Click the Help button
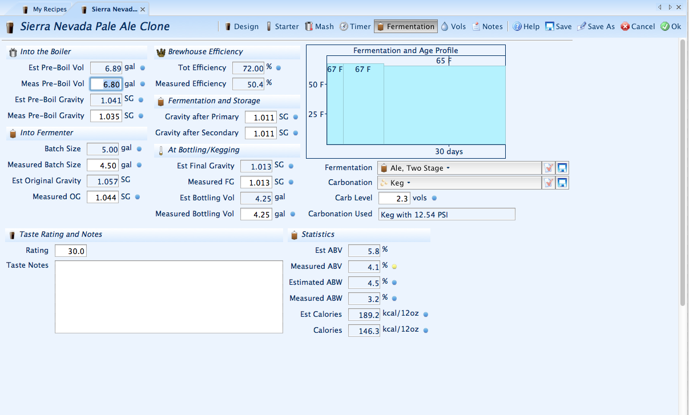689x415 pixels. pos(526,26)
